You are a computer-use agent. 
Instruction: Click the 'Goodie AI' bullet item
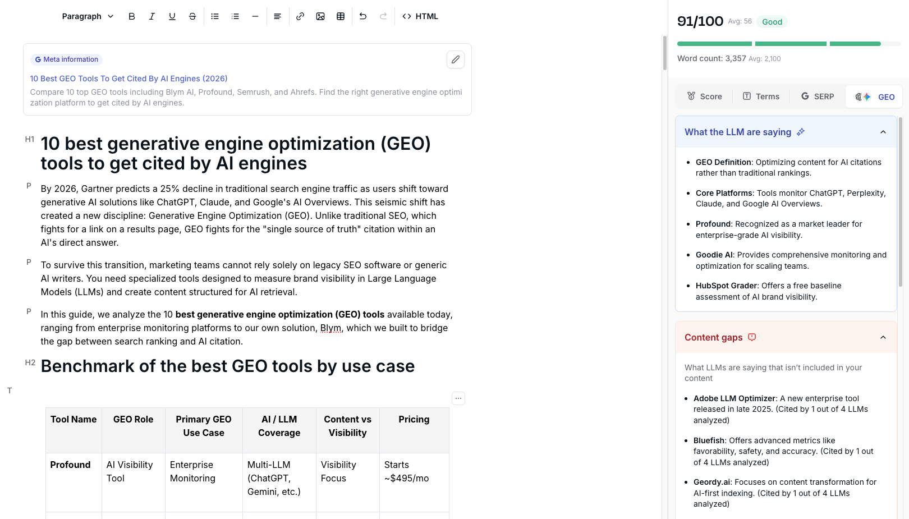click(x=791, y=260)
